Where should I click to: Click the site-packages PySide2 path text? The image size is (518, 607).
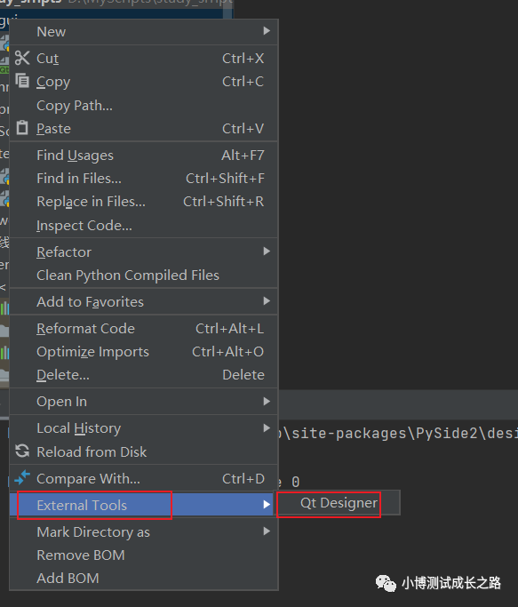(398, 433)
